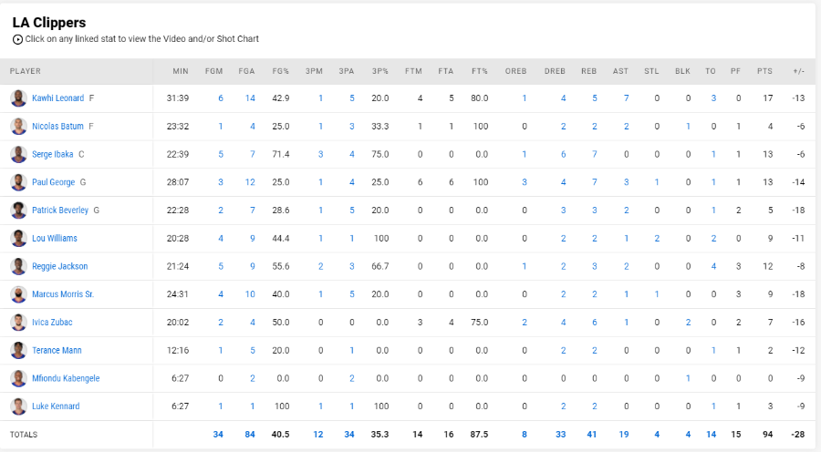Screen dimensions: 821x452
Task: Click the FG% column header
Action: pos(281,71)
